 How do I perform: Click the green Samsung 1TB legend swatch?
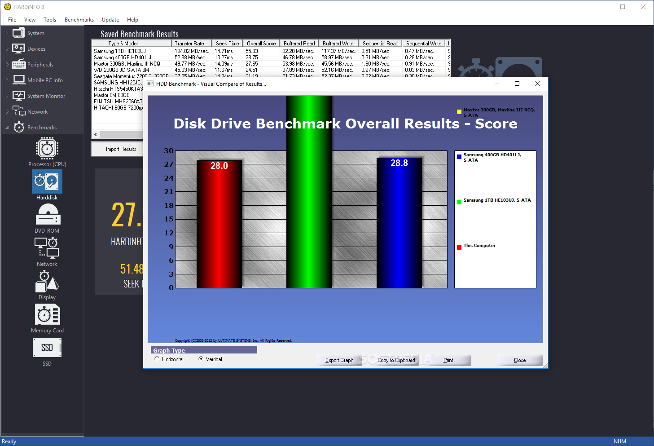pos(459,202)
